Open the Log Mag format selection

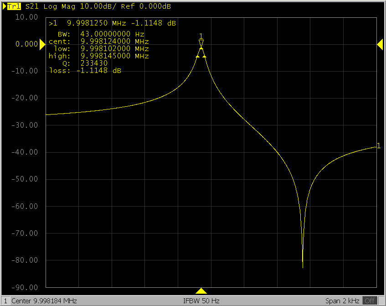click(59, 7)
